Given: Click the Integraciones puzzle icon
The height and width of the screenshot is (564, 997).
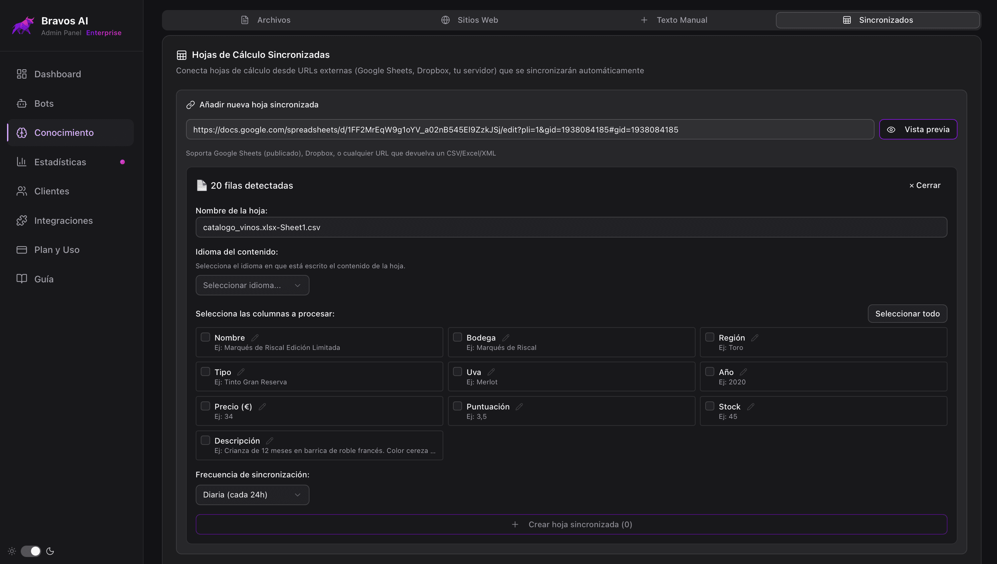Looking at the screenshot, I should click(22, 220).
